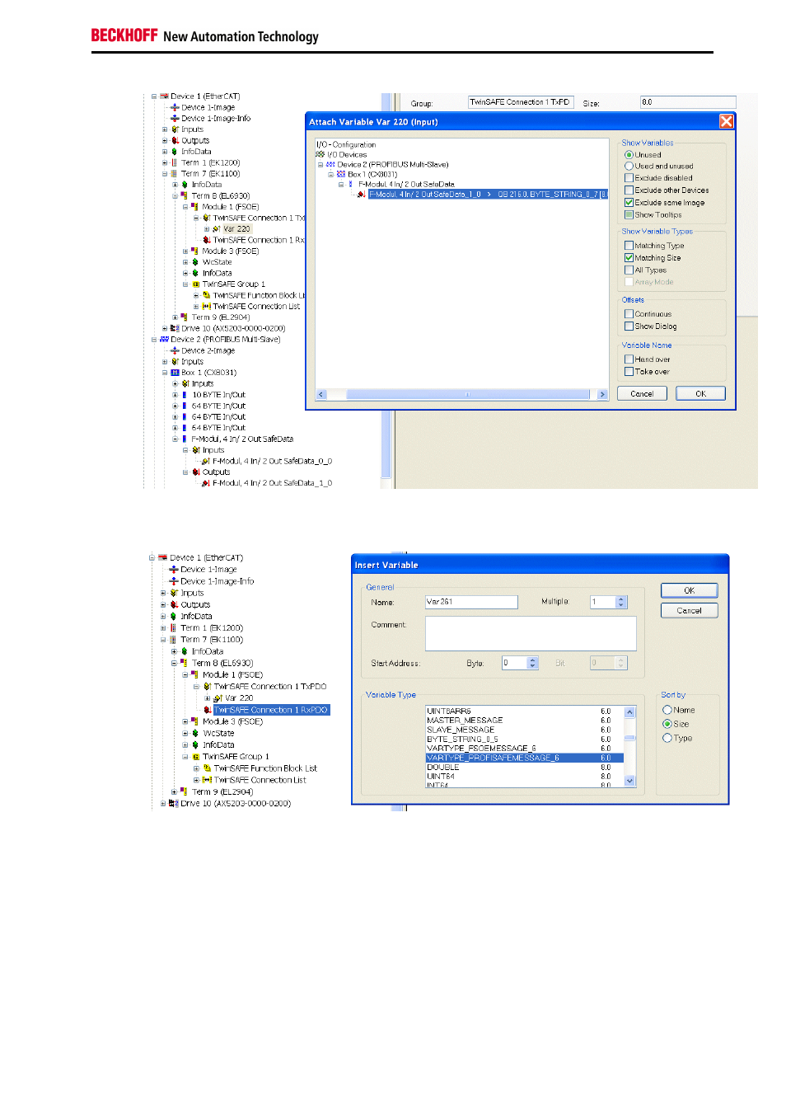Expand Var 220 in the tree beside the Attach Variable dialog
This screenshot has width=786, height=1113.
(207, 229)
